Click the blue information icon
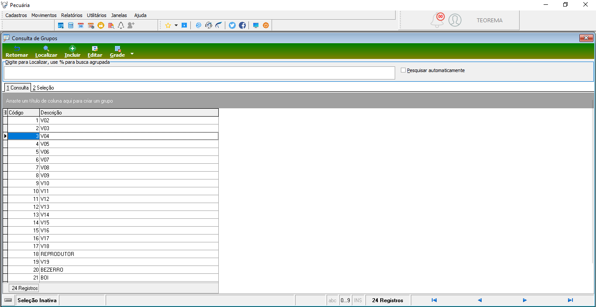The height and width of the screenshot is (307, 596). 184,25
